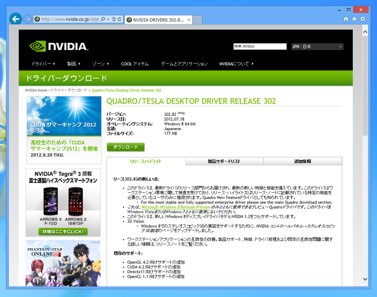
Task: Click the 3D Vision bullet text
Action: [136, 221]
